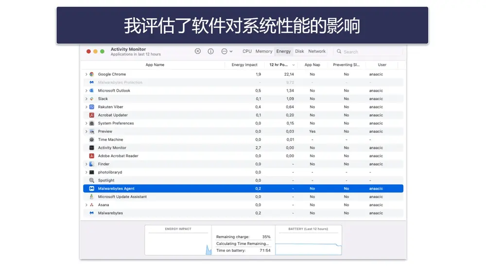Select the Adobe Acrobat Reader name

click(118, 156)
